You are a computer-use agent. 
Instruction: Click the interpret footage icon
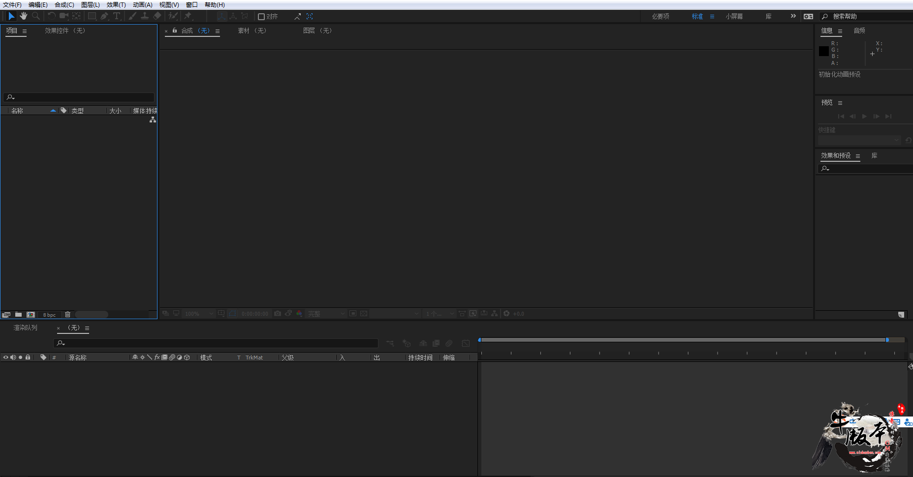[6, 315]
